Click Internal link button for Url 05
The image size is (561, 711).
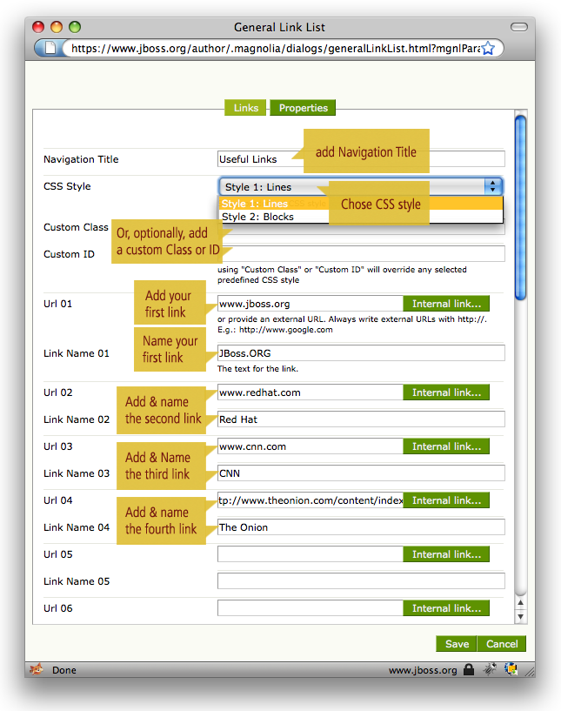tap(446, 554)
